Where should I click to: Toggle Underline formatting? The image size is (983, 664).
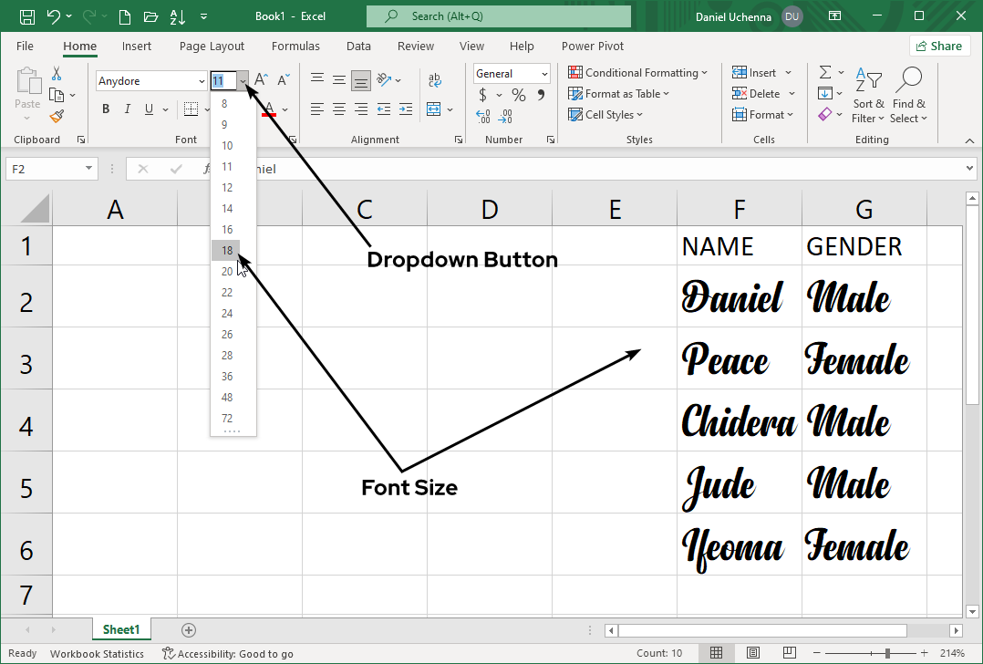point(149,109)
